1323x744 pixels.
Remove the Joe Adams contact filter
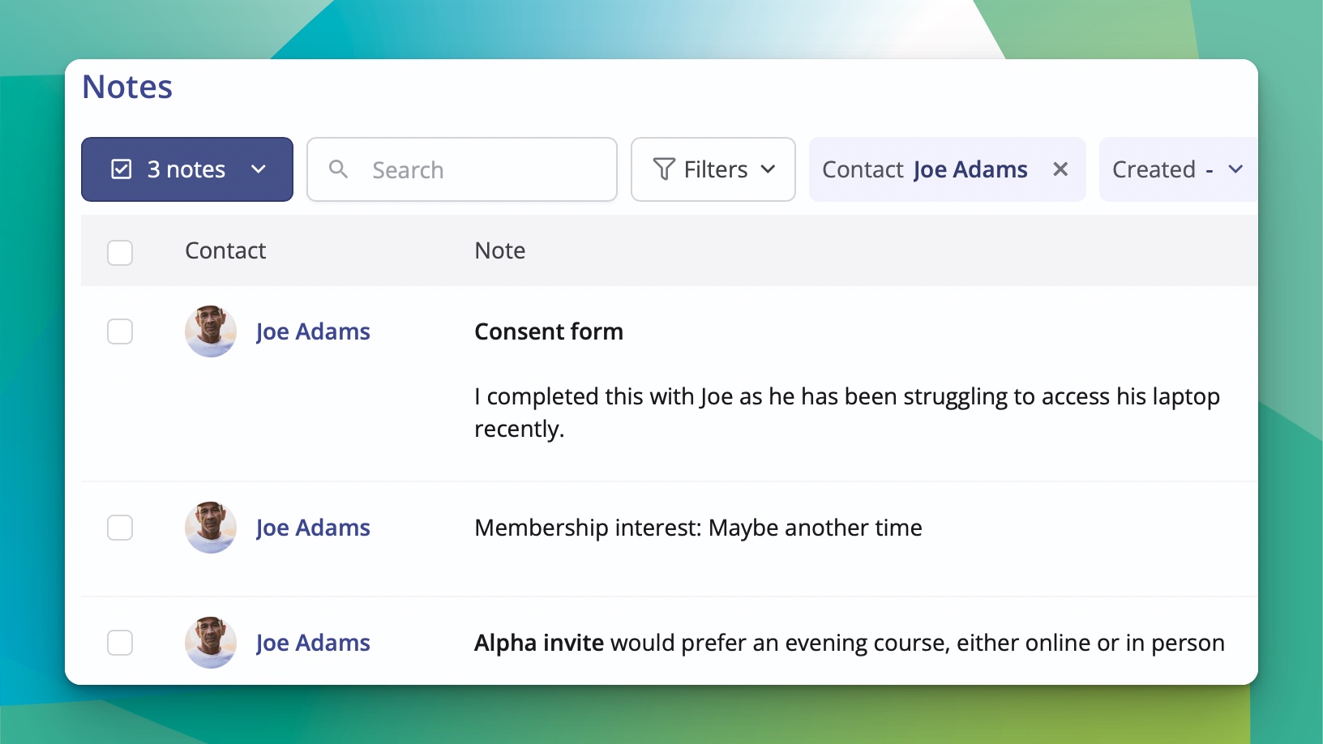(1060, 169)
